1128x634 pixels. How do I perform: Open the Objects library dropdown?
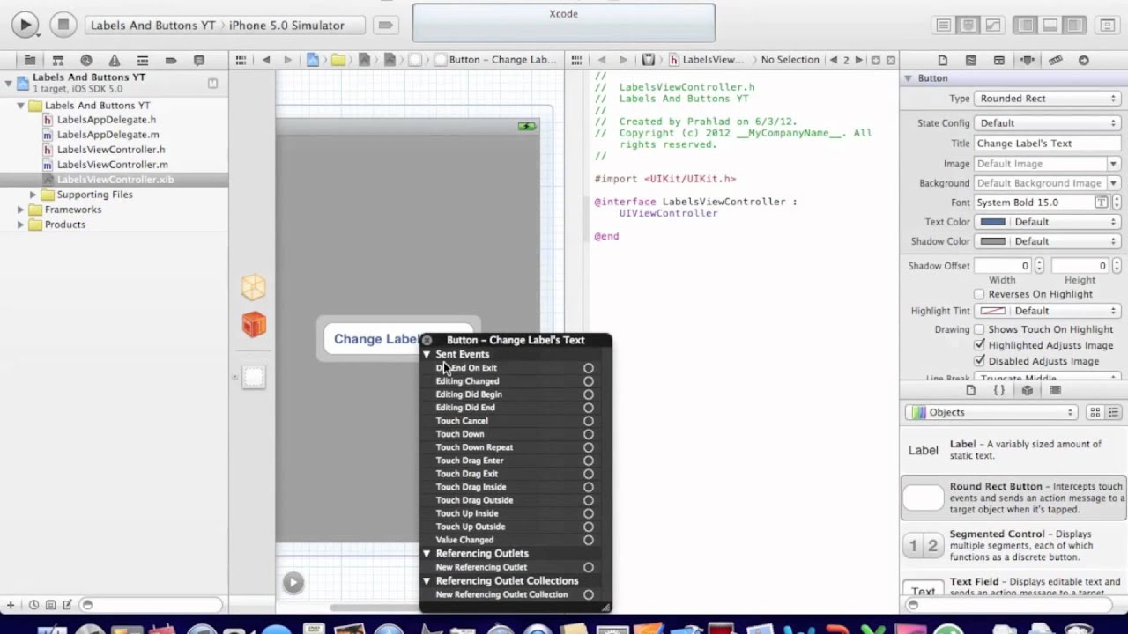(x=991, y=412)
